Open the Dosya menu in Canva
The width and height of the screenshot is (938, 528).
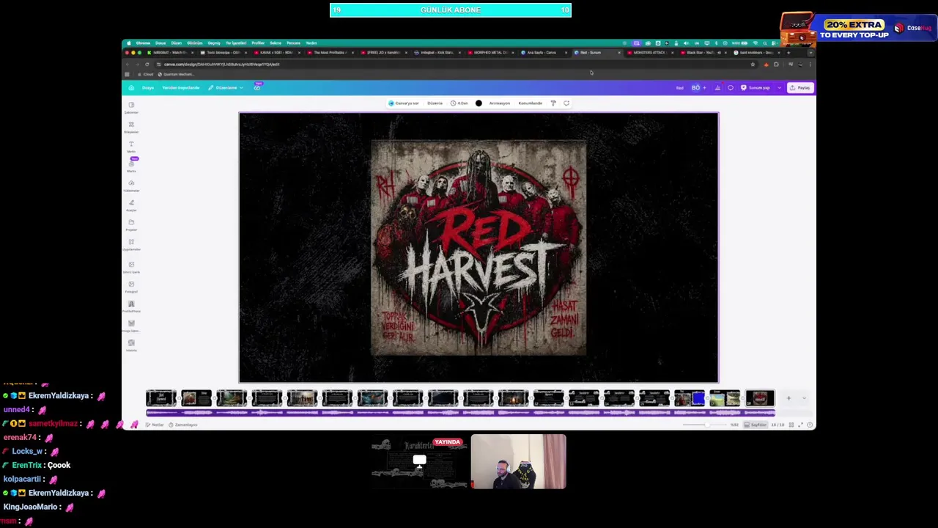(148, 88)
